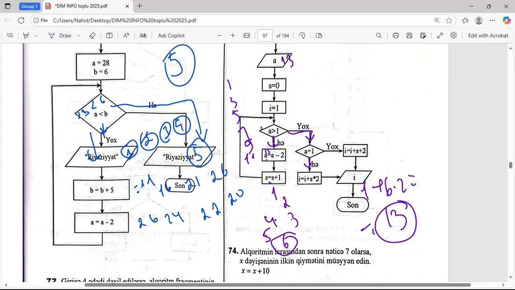Open a new browser tab
Image resolution: width=515 pixels, height=290 pixels.
click(x=140, y=6)
